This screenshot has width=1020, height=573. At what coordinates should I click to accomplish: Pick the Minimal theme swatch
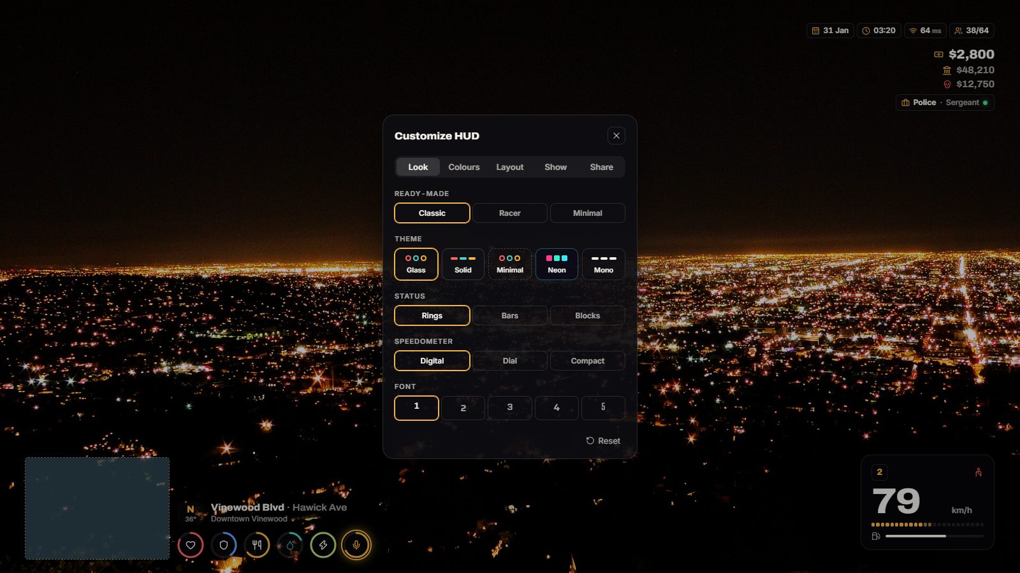coord(510,264)
